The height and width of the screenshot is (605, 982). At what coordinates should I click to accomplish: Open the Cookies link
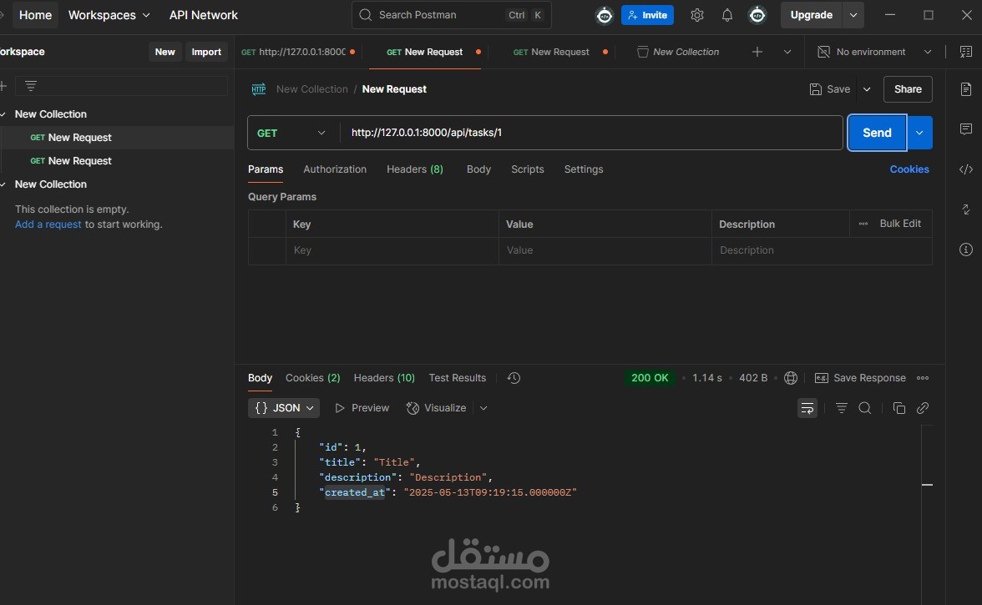[909, 169]
